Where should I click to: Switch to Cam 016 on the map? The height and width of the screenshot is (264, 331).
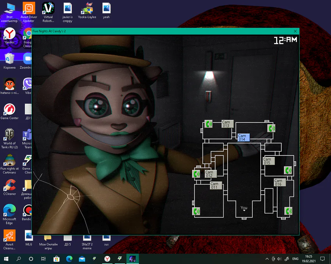pyautogui.click(x=280, y=183)
